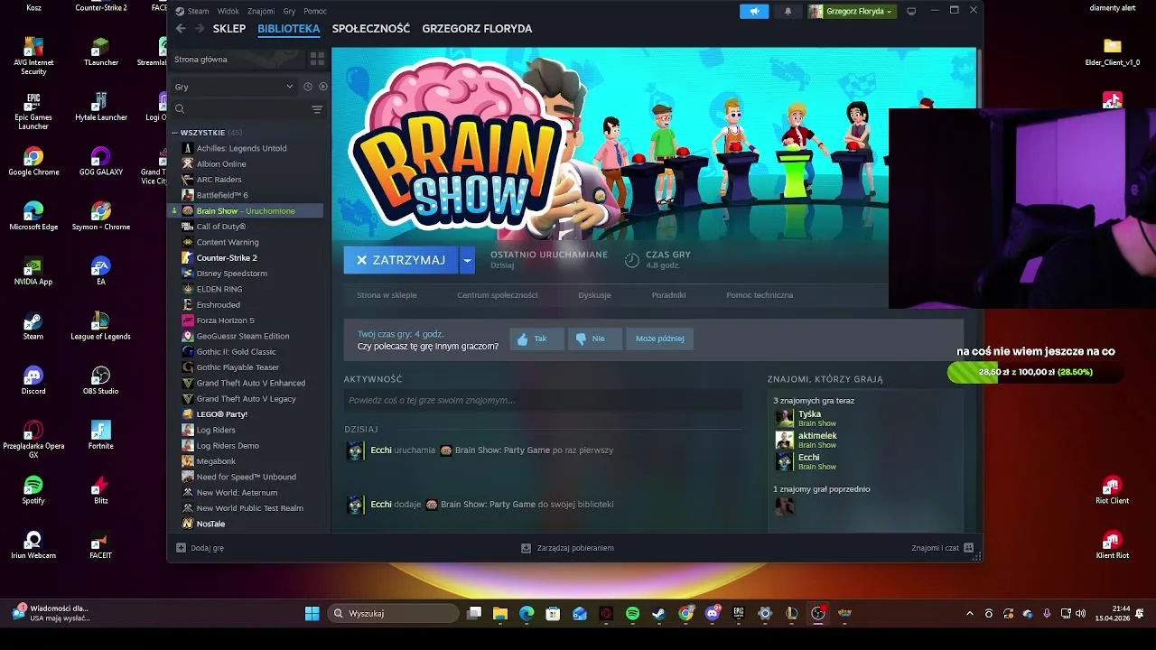Click the Big Picture mode monitor icon
The height and width of the screenshot is (650, 1156).
pos(911,11)
